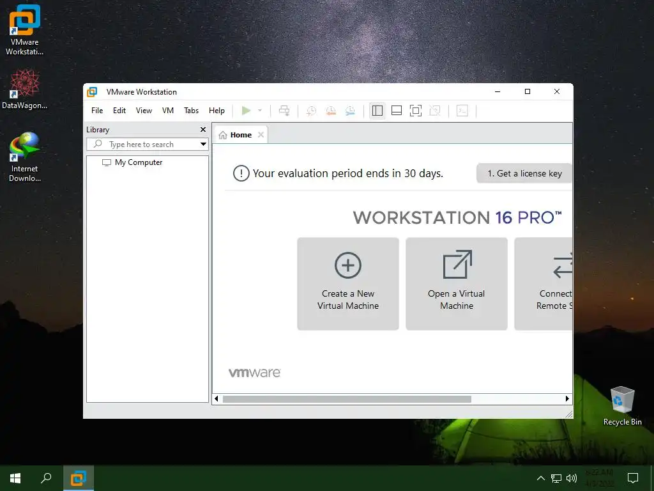Screen dimensions: 654x491
Task: Show hidden system tray icons
Action: (x=540, y=478)
